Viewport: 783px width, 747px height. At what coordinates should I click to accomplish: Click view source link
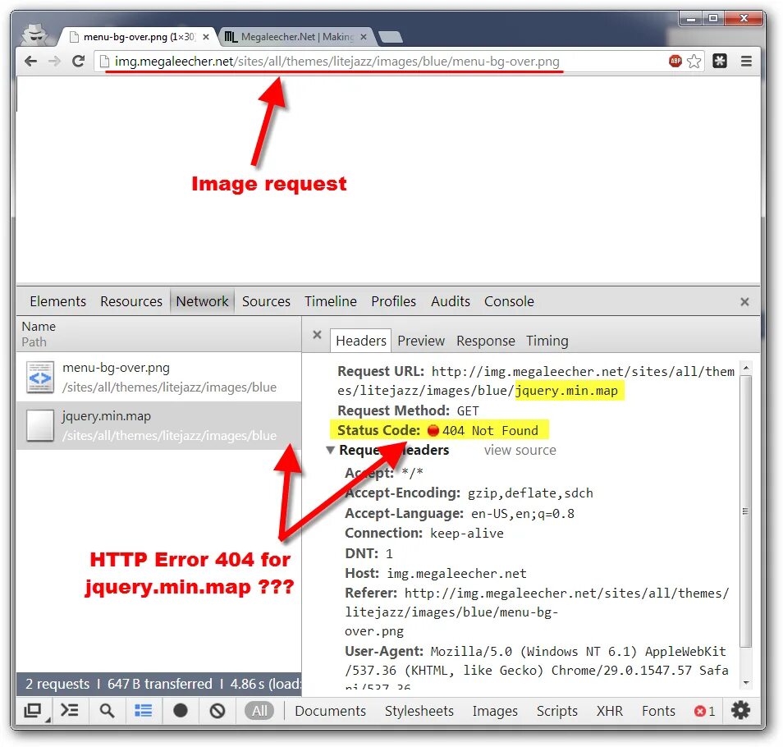[520, 450]
